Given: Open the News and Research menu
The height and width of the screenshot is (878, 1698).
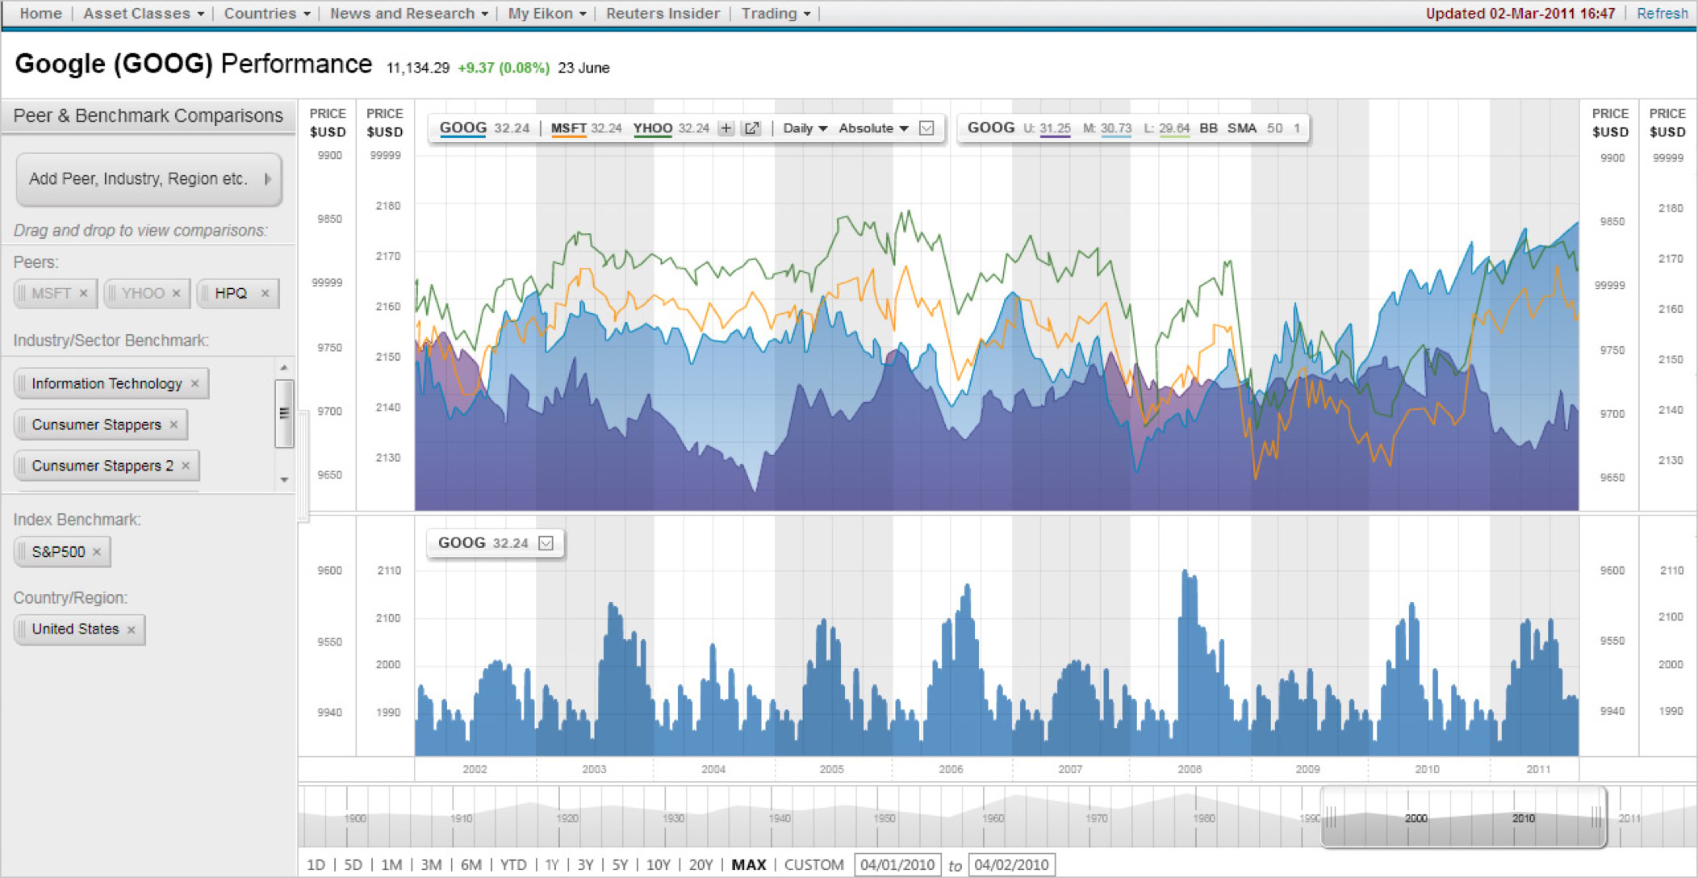Looking at the screenshot, I should tap(408, 14).
